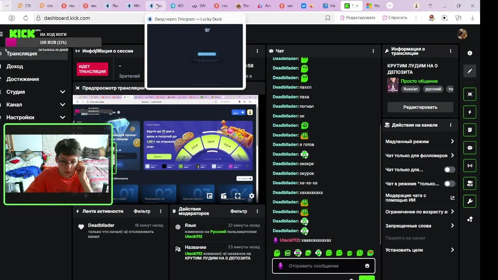Click the русский tag chip

point(433,89)
